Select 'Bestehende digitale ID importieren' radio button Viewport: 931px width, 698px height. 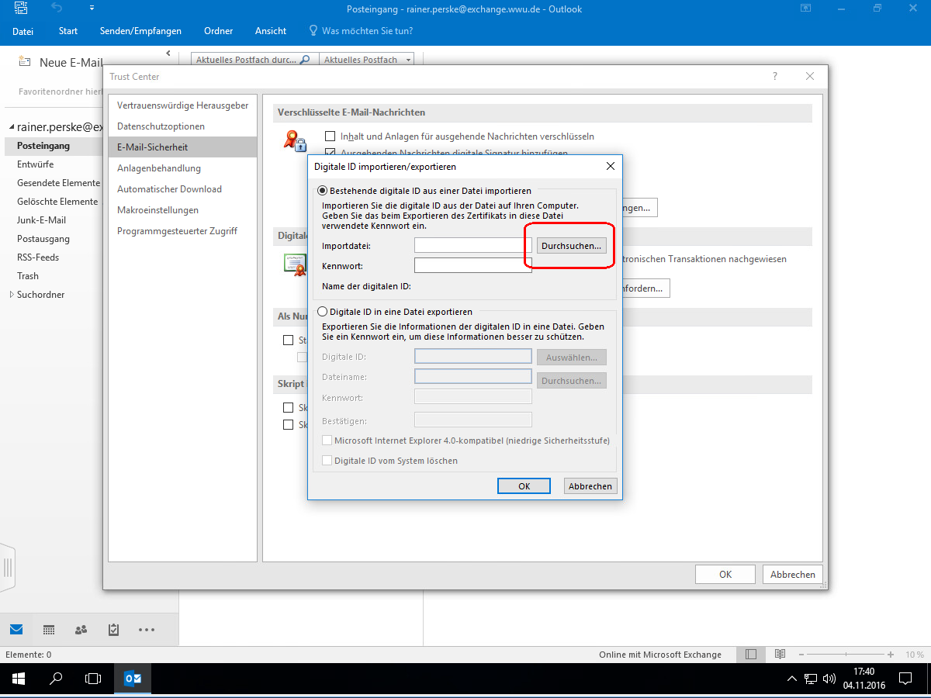323,191
